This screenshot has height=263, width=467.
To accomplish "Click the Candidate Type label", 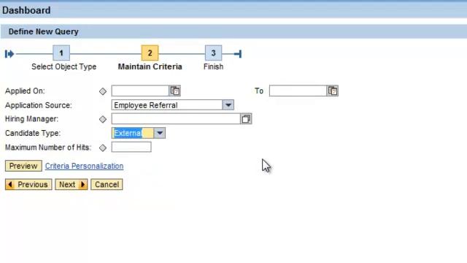I will pos(33,133).
